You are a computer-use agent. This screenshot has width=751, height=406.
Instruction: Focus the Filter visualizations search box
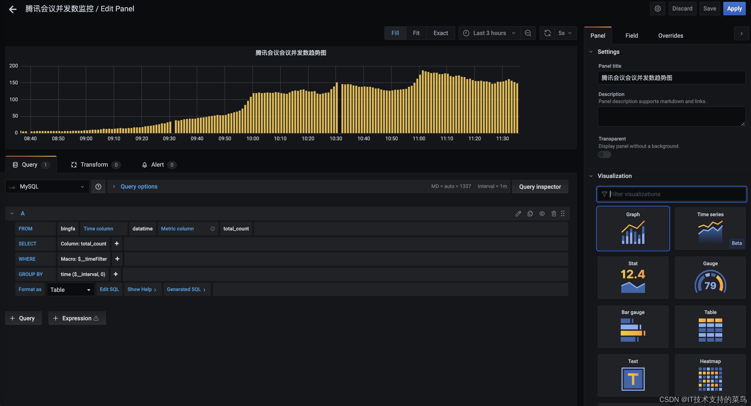pos(671,194)
